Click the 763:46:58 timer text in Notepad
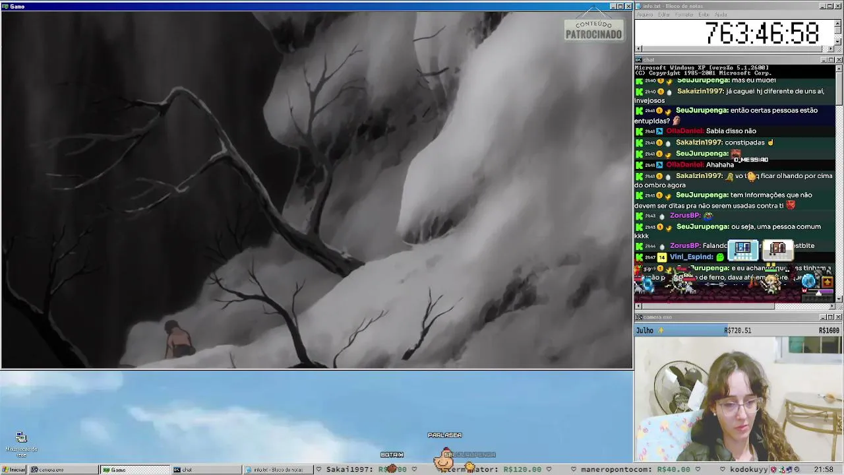The height and width of the screenshot is (475, 844). [x=762, y=33]
